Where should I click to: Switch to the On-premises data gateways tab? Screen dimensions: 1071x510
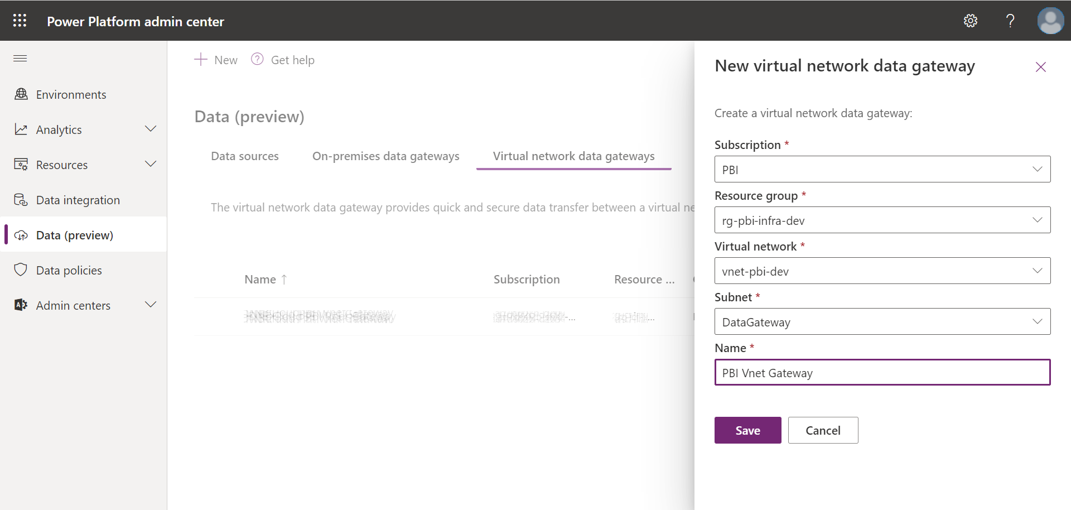pyautogui.click(x=385, y=156)
